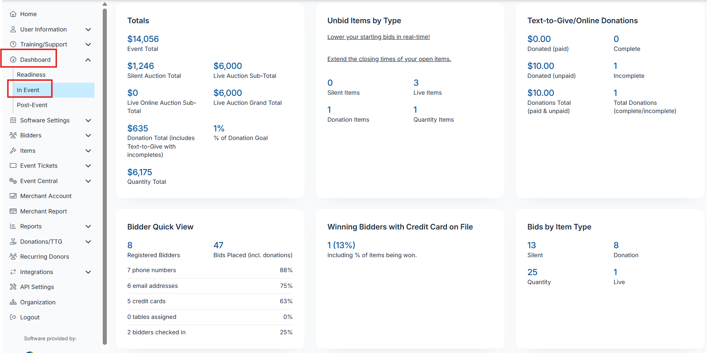Click the Home house icon
Image resolution: width=707 pixels, height=353 pixels.
(13, 14)
